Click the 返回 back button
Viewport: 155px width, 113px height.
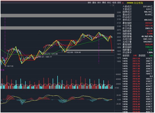(x=119, y=2)
